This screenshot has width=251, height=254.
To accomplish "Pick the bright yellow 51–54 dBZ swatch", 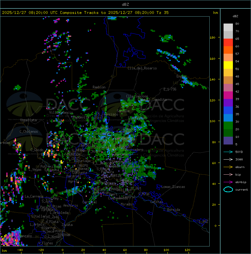I will point(228,65).
